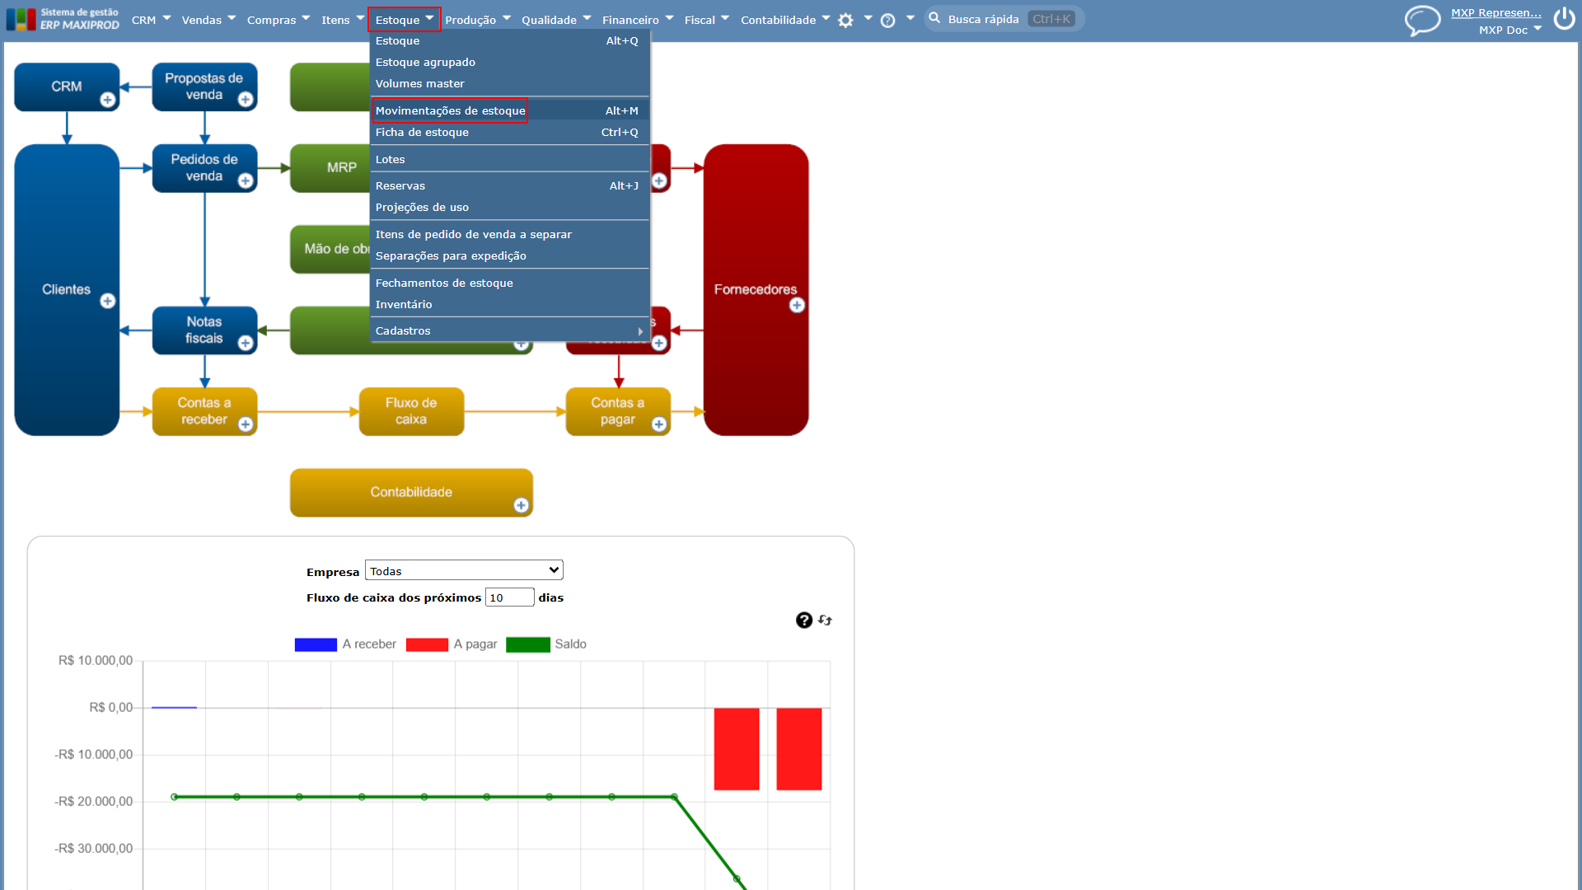Select Volumes master menu entry
This screenshot has width=1582, height=890.
[510, 83]
